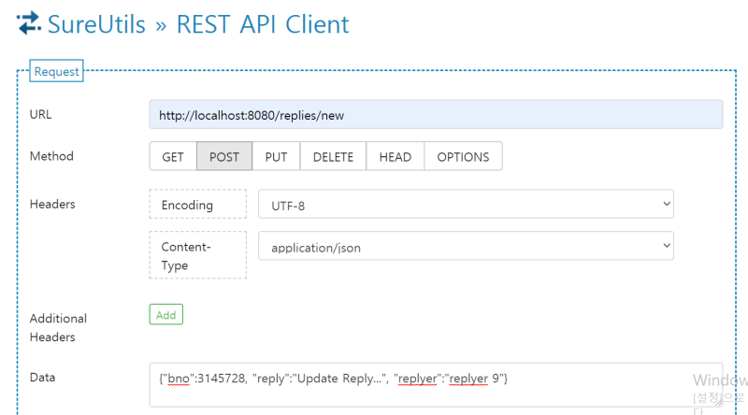Click the URL input field
Viewport: 748px width, 415px height.
pos(436,114)
